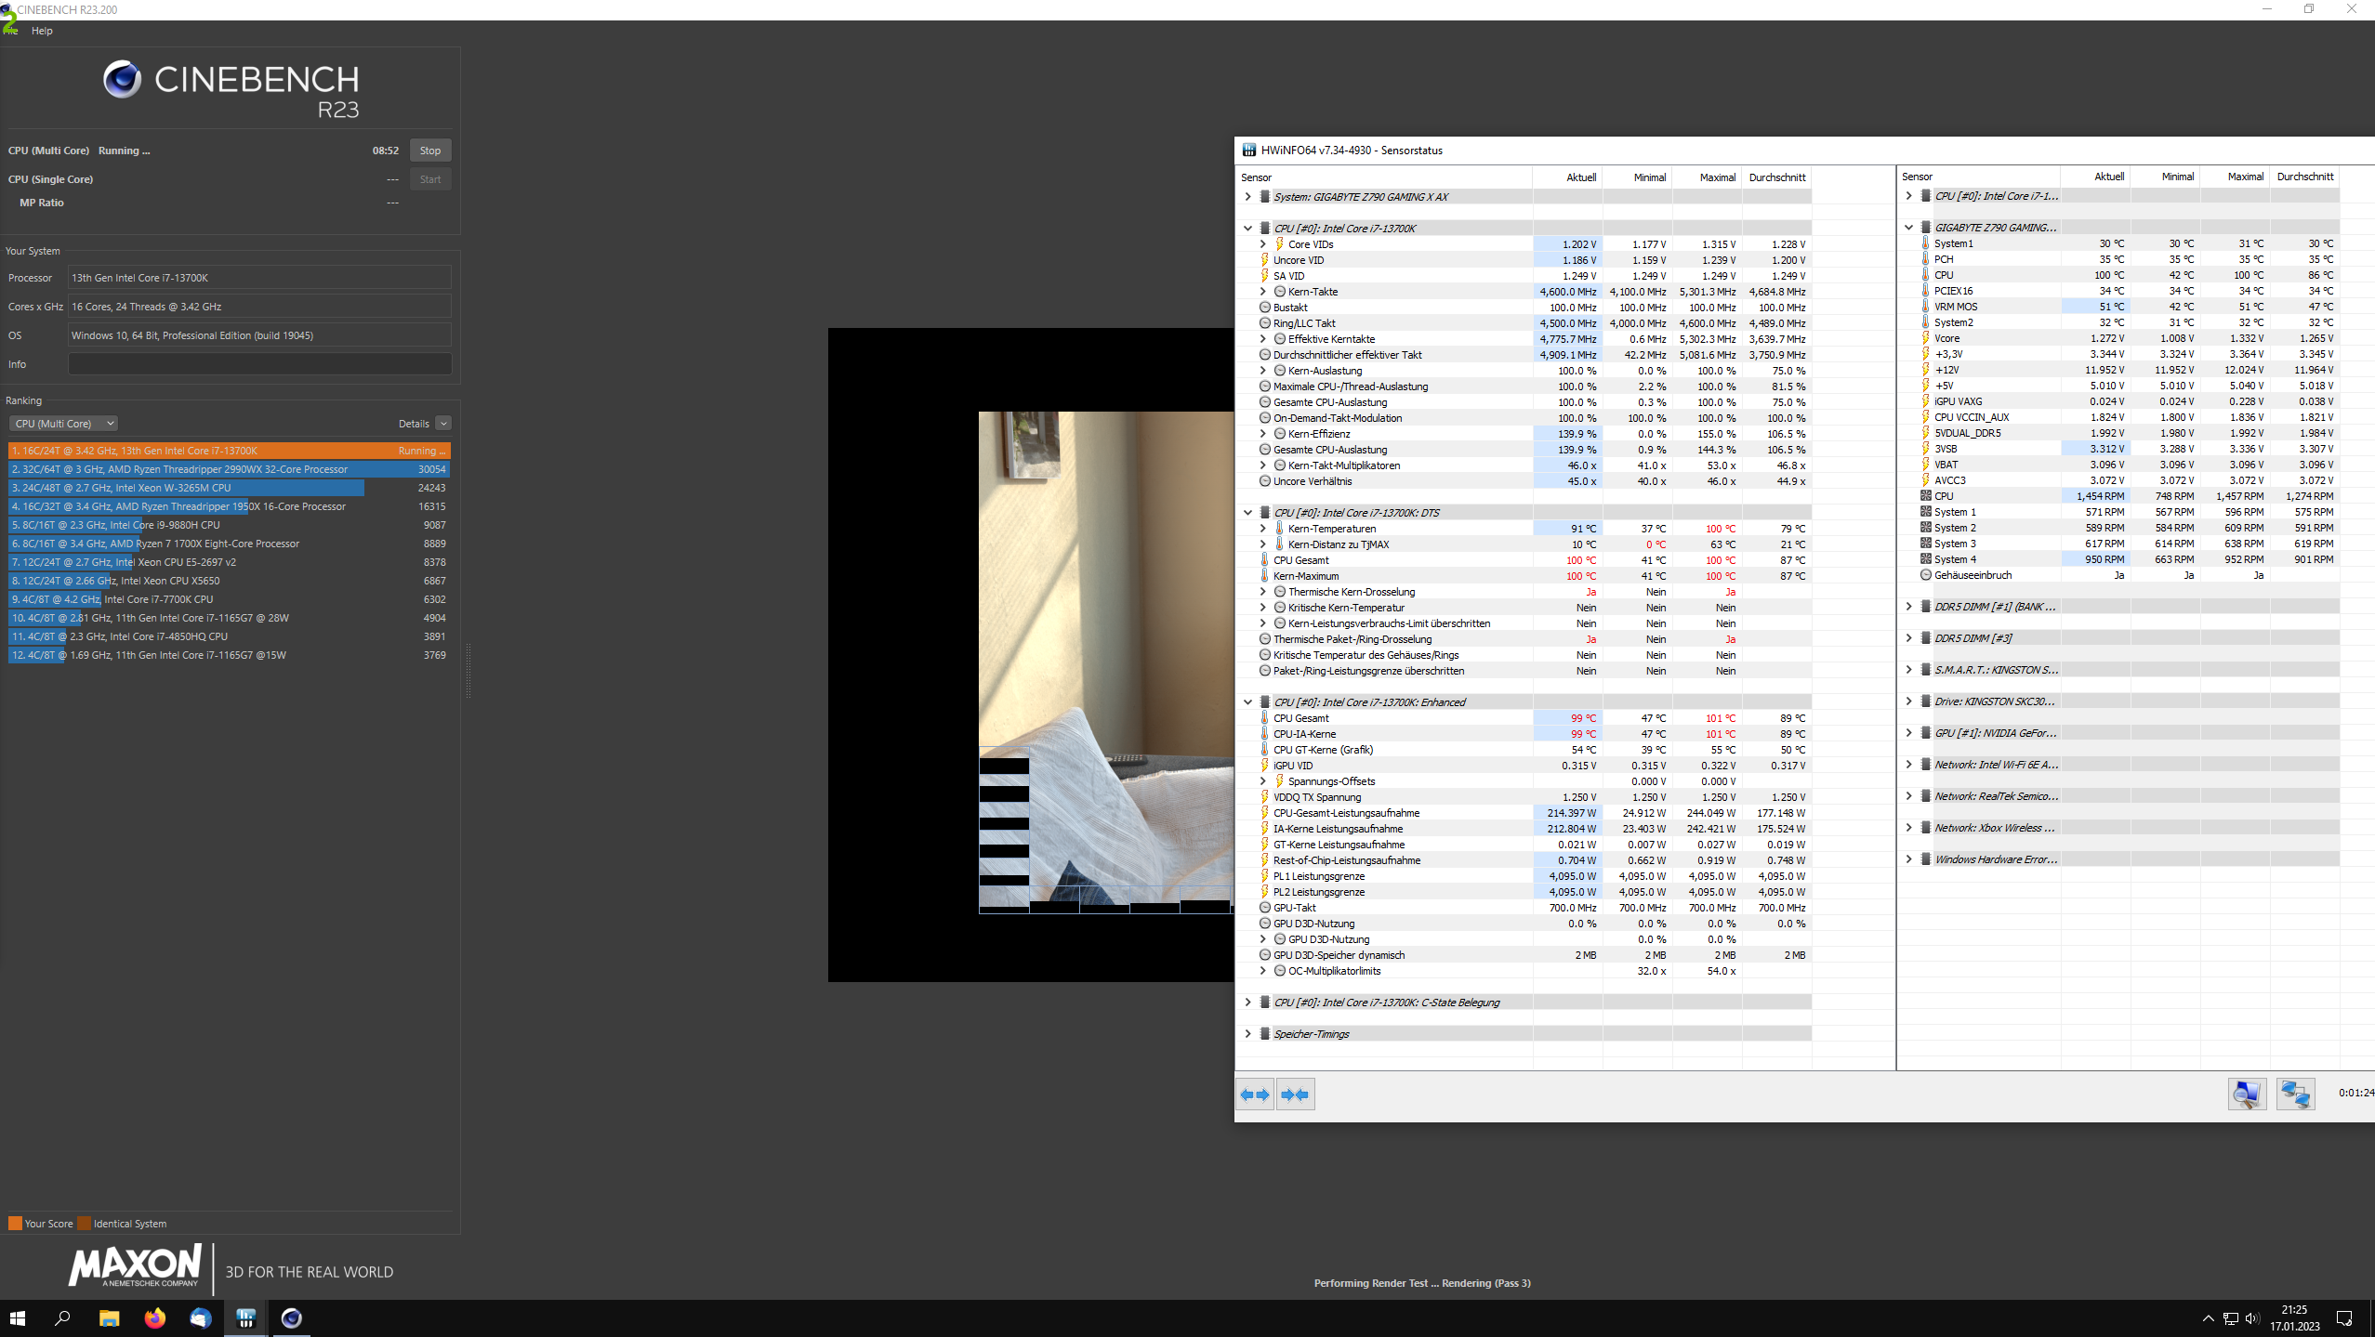Click the monitor with magnifier icon in HWiNFO
This screenshot has height=1337, width=2375.
coord(2247,1094)
